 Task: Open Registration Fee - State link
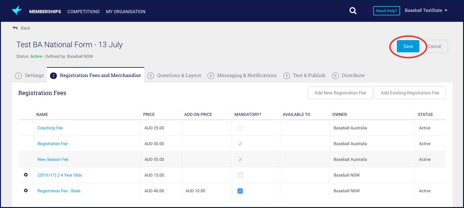59,191
